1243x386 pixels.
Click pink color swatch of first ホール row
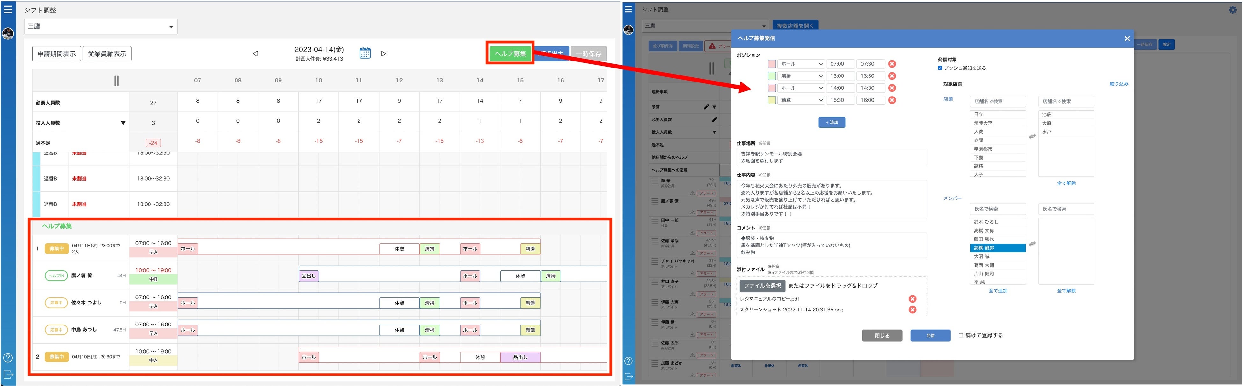(772, 64)
